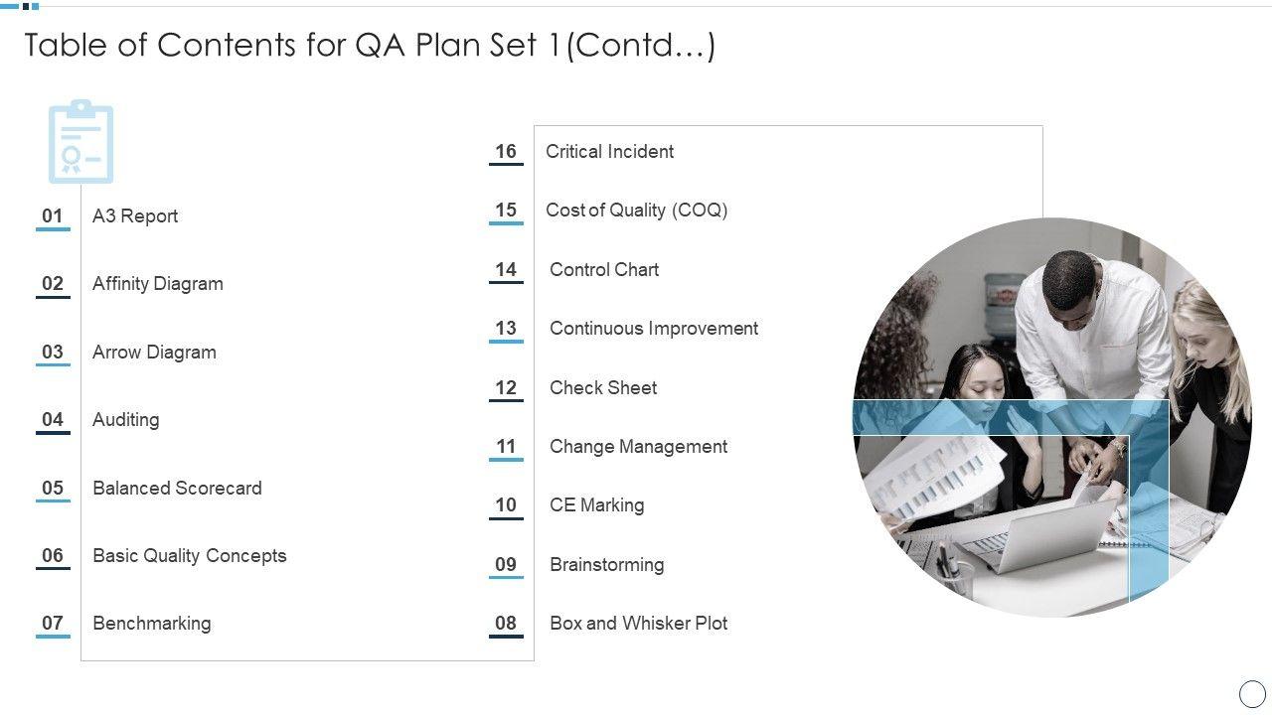
Task: Open the Affinity Diagram item
Action: [157, 284]
